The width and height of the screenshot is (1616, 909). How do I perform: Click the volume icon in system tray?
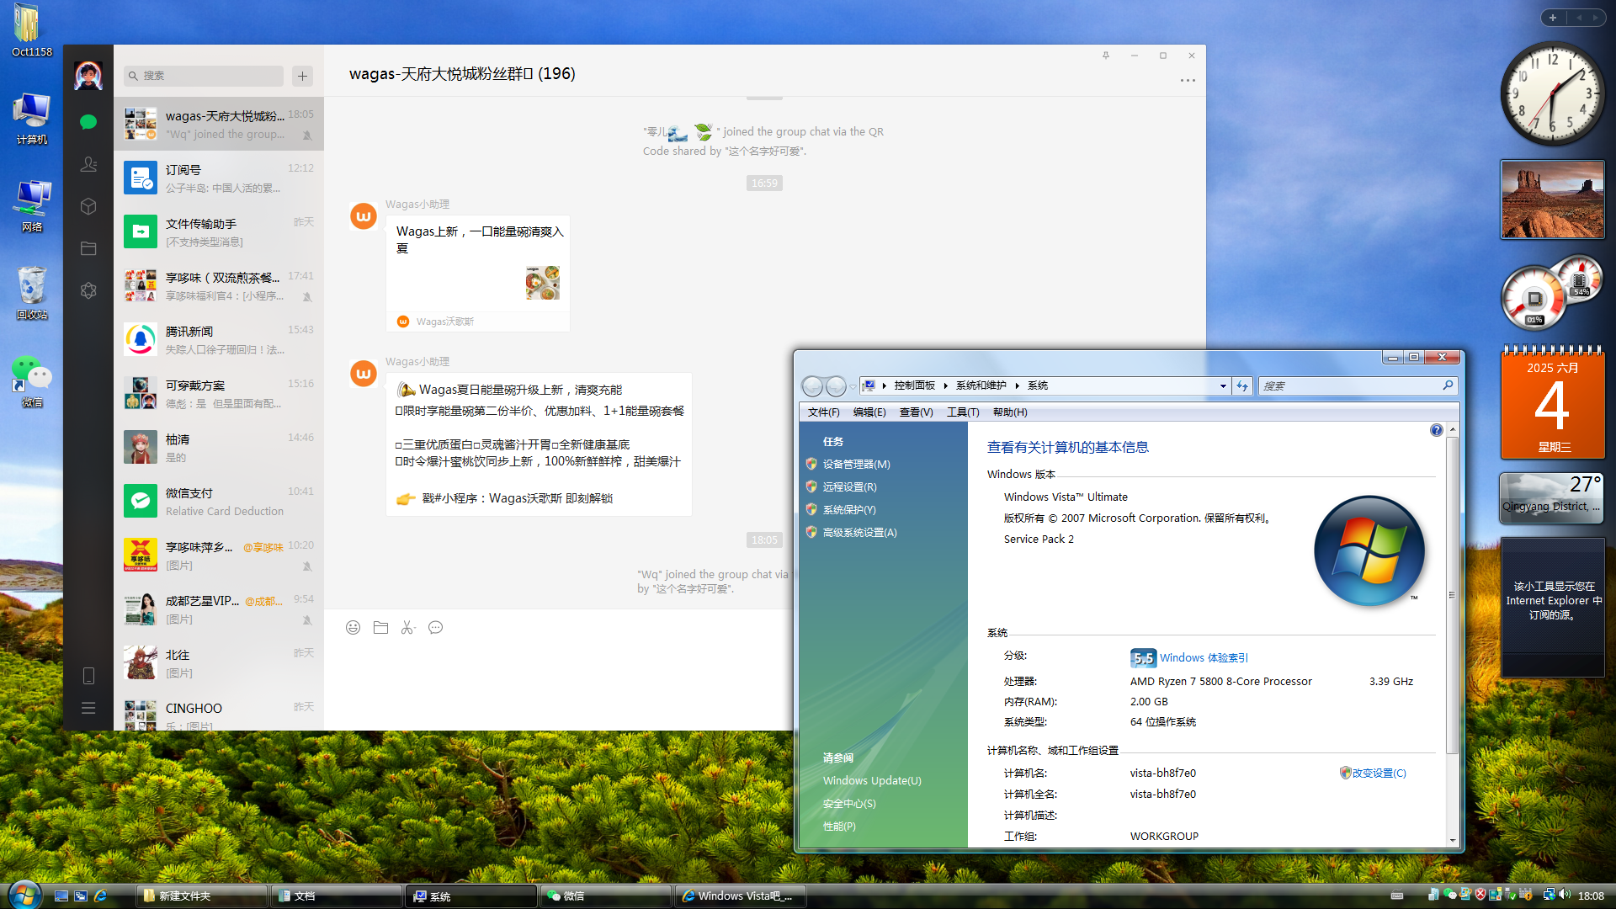tap(1564, 895)
